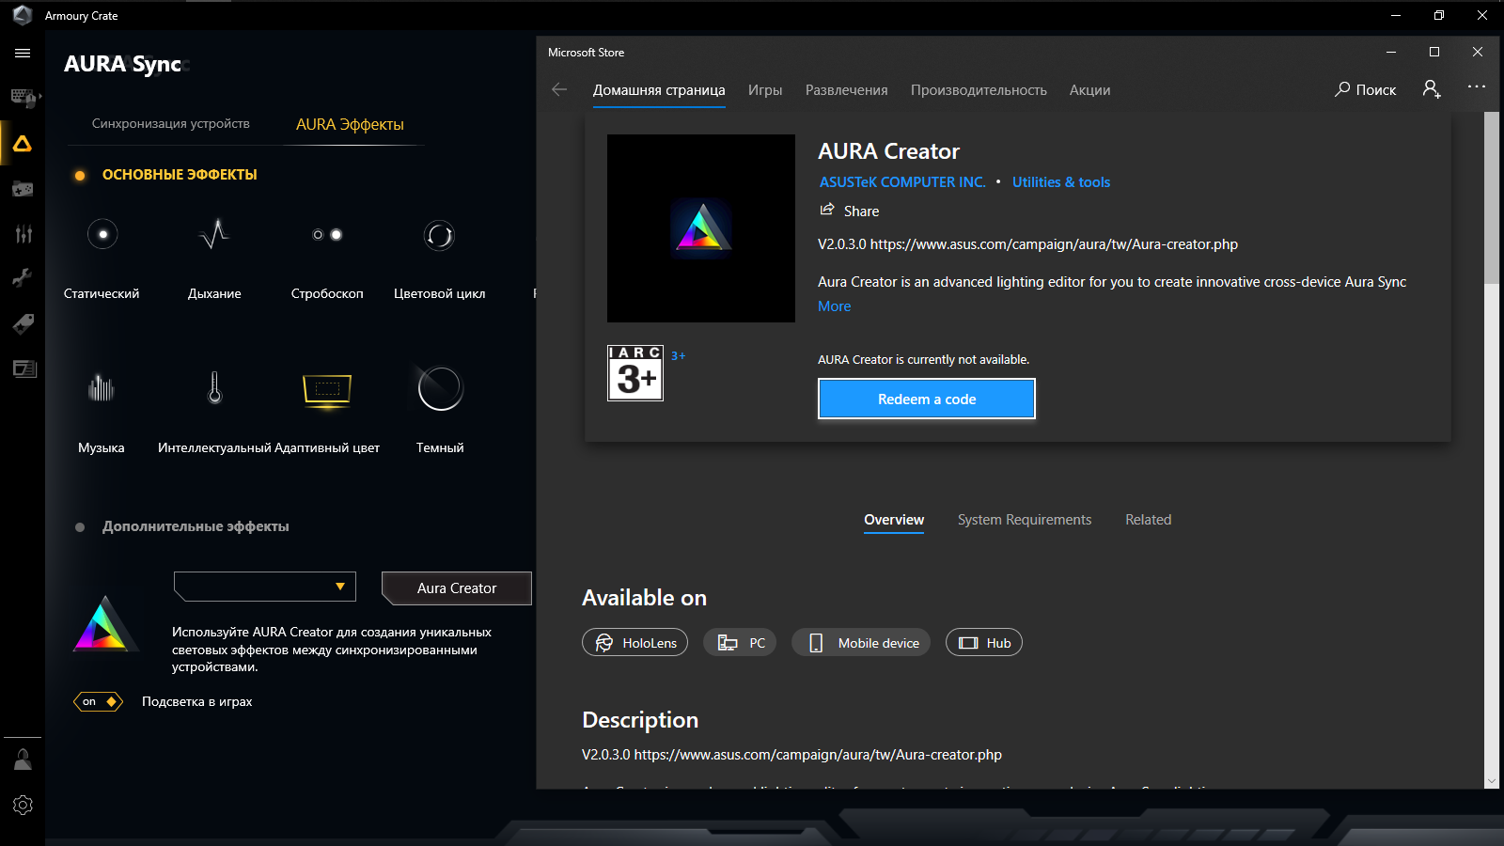This screenshot has height=846, width=1504.
Task: Expand description with More link
Action: click(x=835, y=306)
